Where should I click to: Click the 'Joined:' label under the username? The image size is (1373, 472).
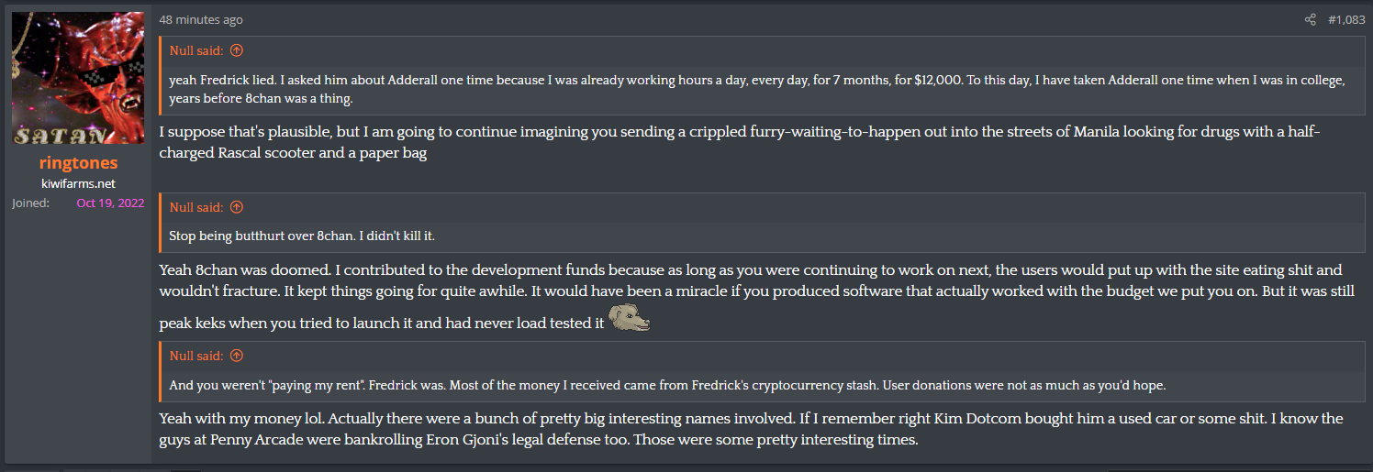point(30,203)
